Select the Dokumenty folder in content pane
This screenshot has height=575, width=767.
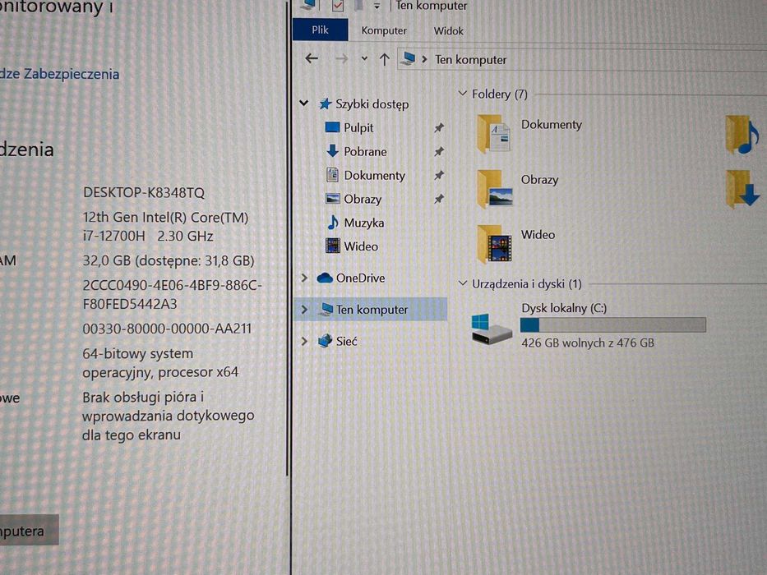529,133
